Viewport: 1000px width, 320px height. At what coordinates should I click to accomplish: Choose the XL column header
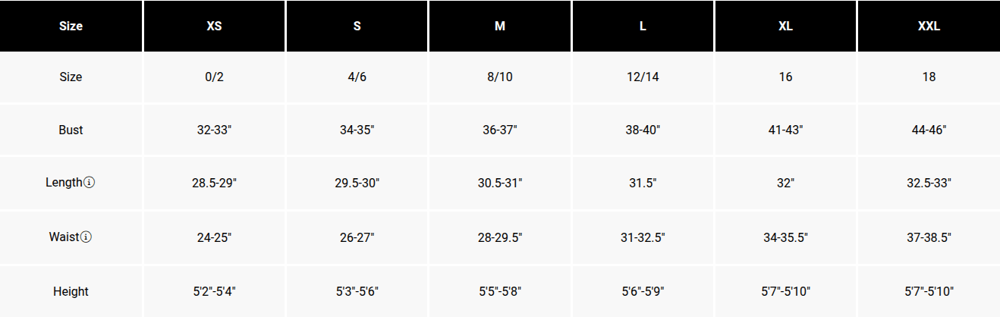785,26
